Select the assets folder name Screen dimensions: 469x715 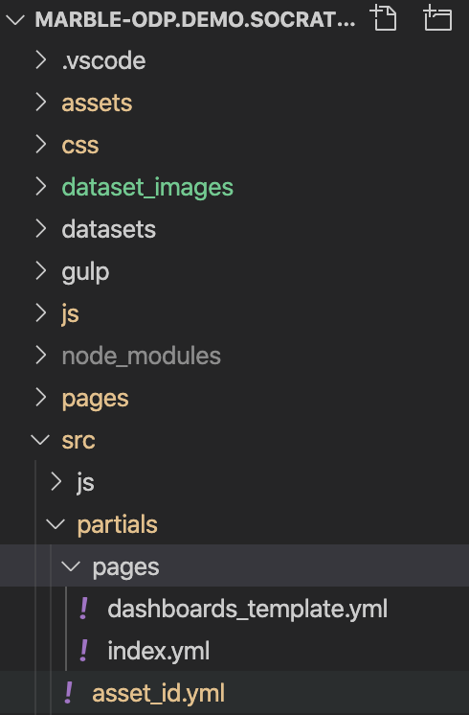click(x=97, y=104)
